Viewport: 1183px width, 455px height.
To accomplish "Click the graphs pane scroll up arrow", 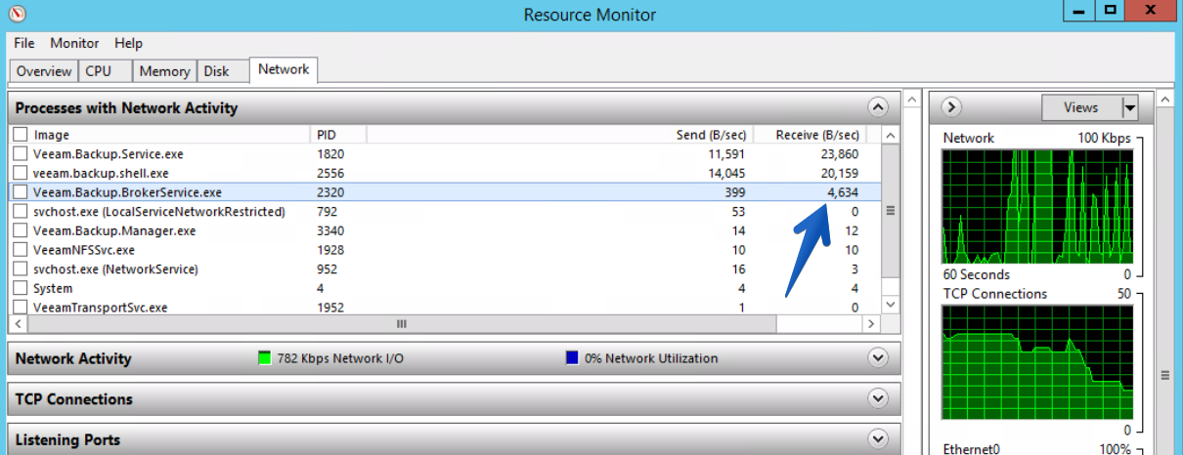I will coord(1164,99).
